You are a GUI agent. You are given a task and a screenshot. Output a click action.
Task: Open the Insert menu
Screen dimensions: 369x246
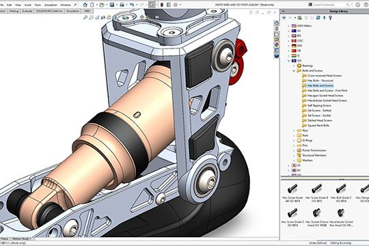[x=28, y=5]
